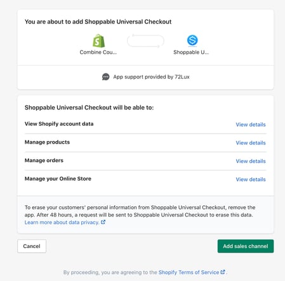285x281 pixels.
Task: Select the Manage orders permission row
Action: (x=145, y=161)
